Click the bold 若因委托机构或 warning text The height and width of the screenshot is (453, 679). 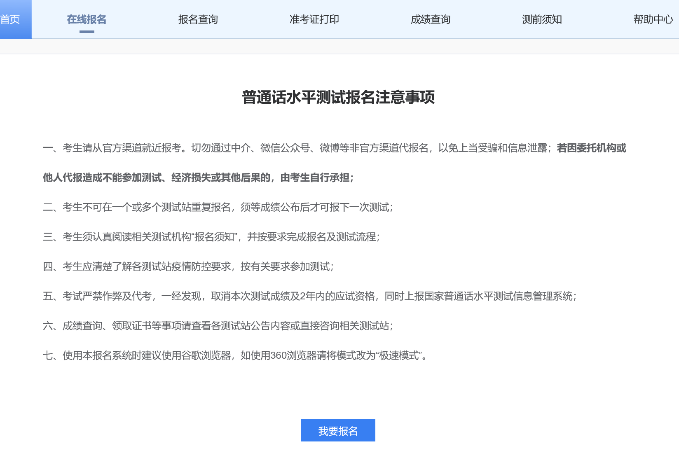[591, 148]
